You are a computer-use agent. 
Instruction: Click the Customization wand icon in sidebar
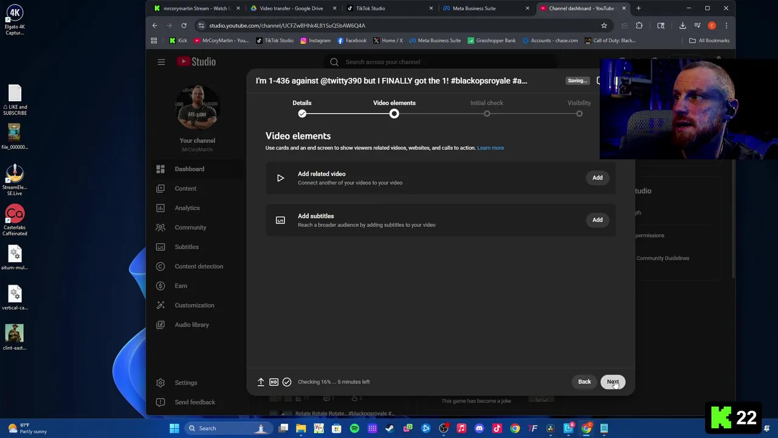160,305
